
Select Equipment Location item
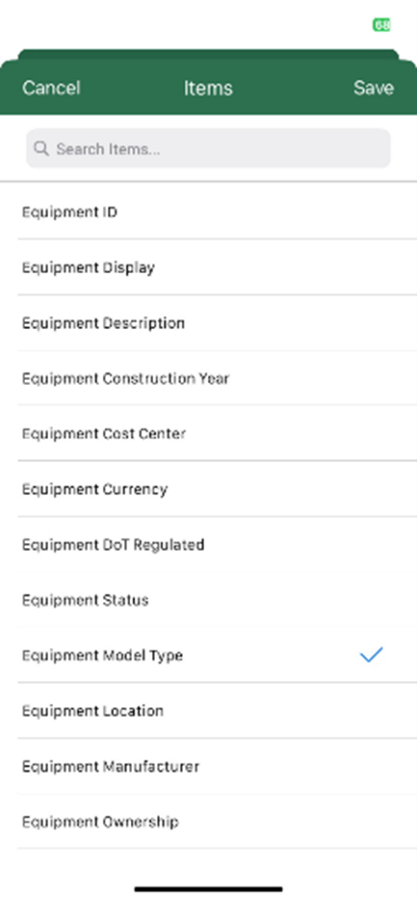coord(208,711)
